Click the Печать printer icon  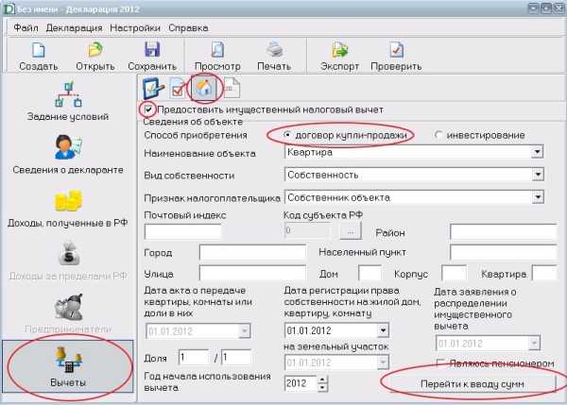coord(274,50)
